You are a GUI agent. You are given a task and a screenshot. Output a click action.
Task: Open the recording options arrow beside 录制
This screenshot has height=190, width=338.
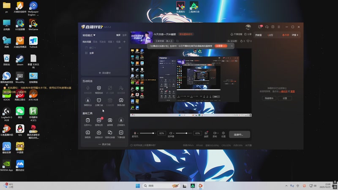tap(218, 133)
